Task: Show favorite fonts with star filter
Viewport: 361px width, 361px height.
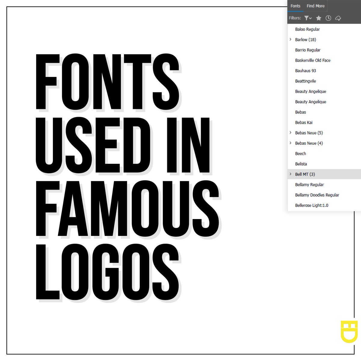Action: coord(319,18)
